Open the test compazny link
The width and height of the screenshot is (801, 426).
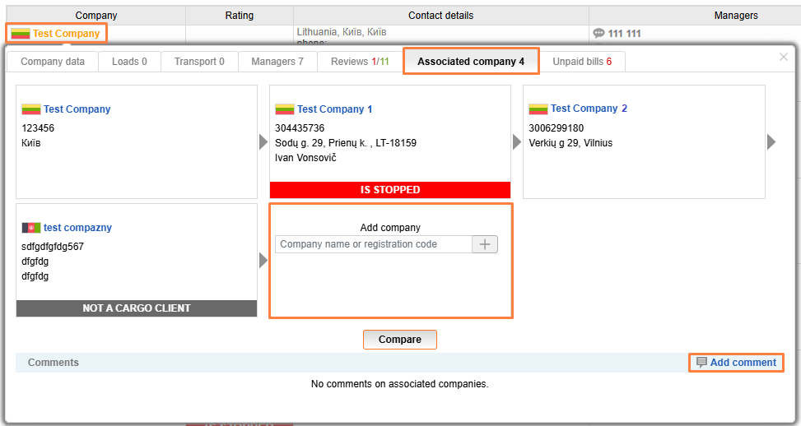click(x=77, y=228)
